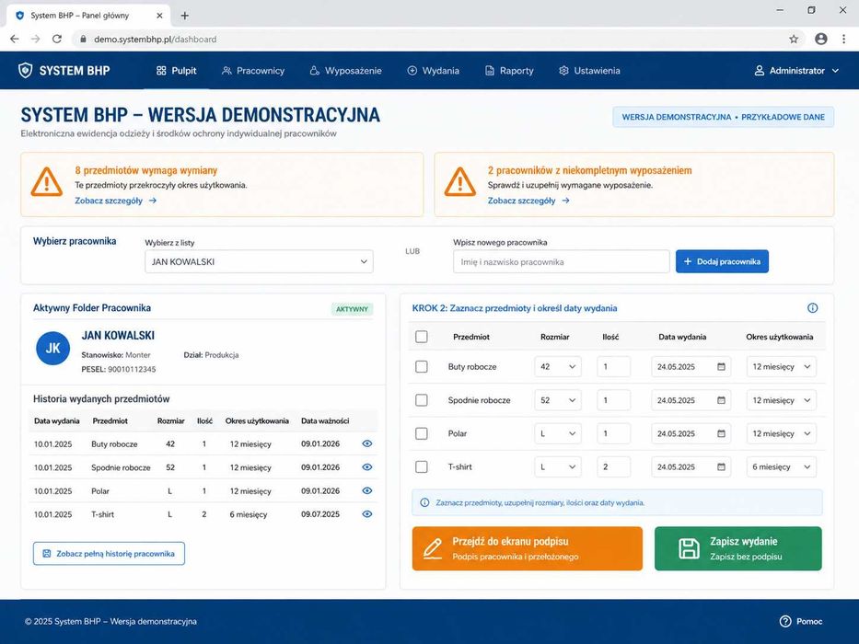View details of Buty robocze history row
Image resolution: width=859 pixels, height=644 pixels.
tap(367, 443)
